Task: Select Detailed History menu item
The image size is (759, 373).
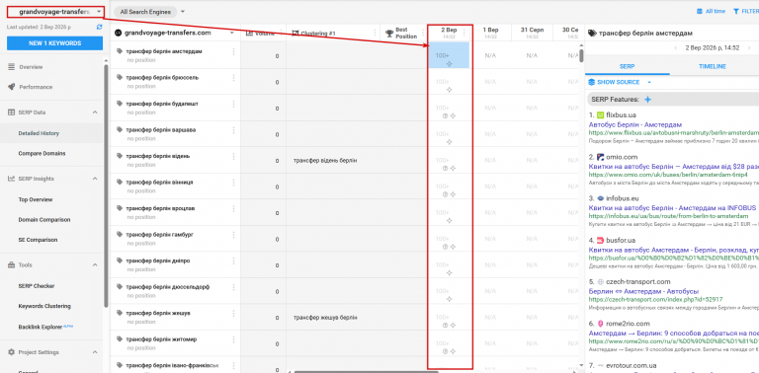Action: coord(39,133)
